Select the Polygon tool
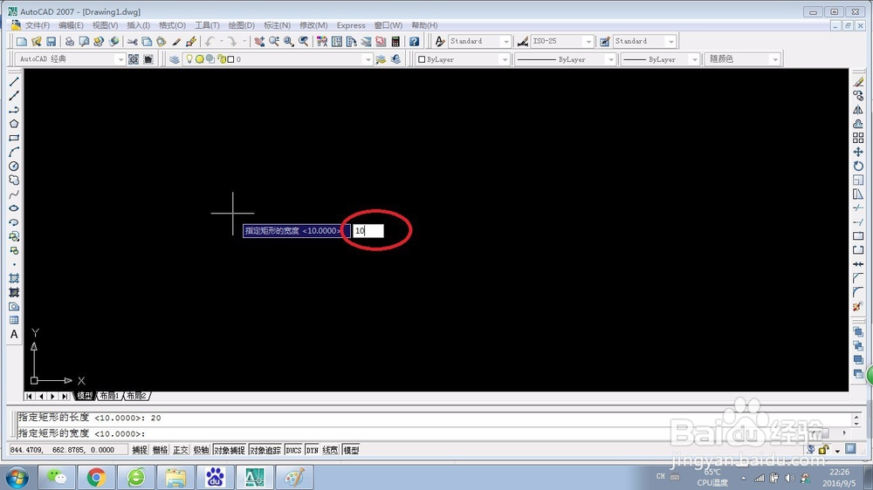873x490 pixels. pyautogui.click(x=14, y=124)
